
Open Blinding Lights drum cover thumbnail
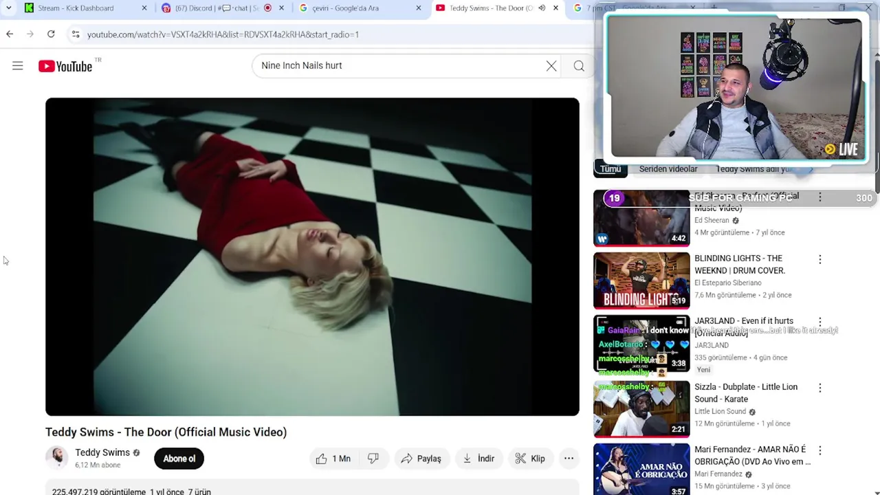(x=641, y=280)
